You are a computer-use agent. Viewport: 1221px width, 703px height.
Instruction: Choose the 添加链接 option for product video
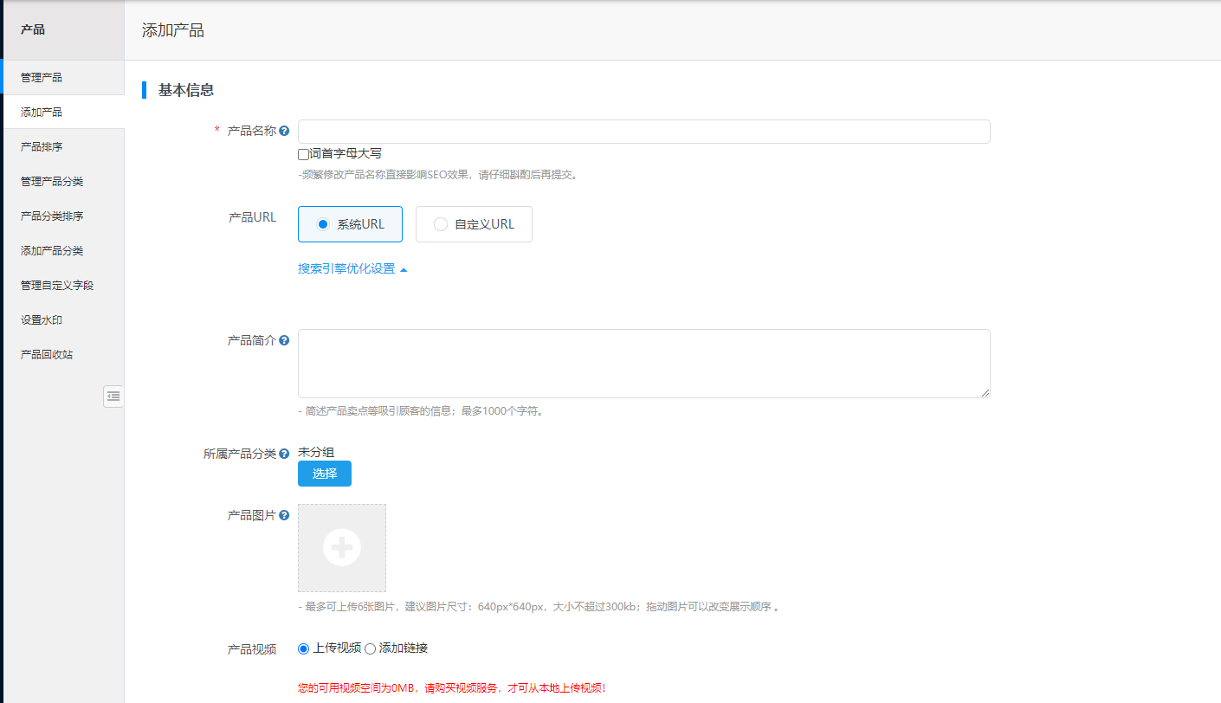coord(371,648)
